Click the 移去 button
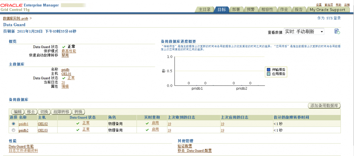 click(31, 111)
